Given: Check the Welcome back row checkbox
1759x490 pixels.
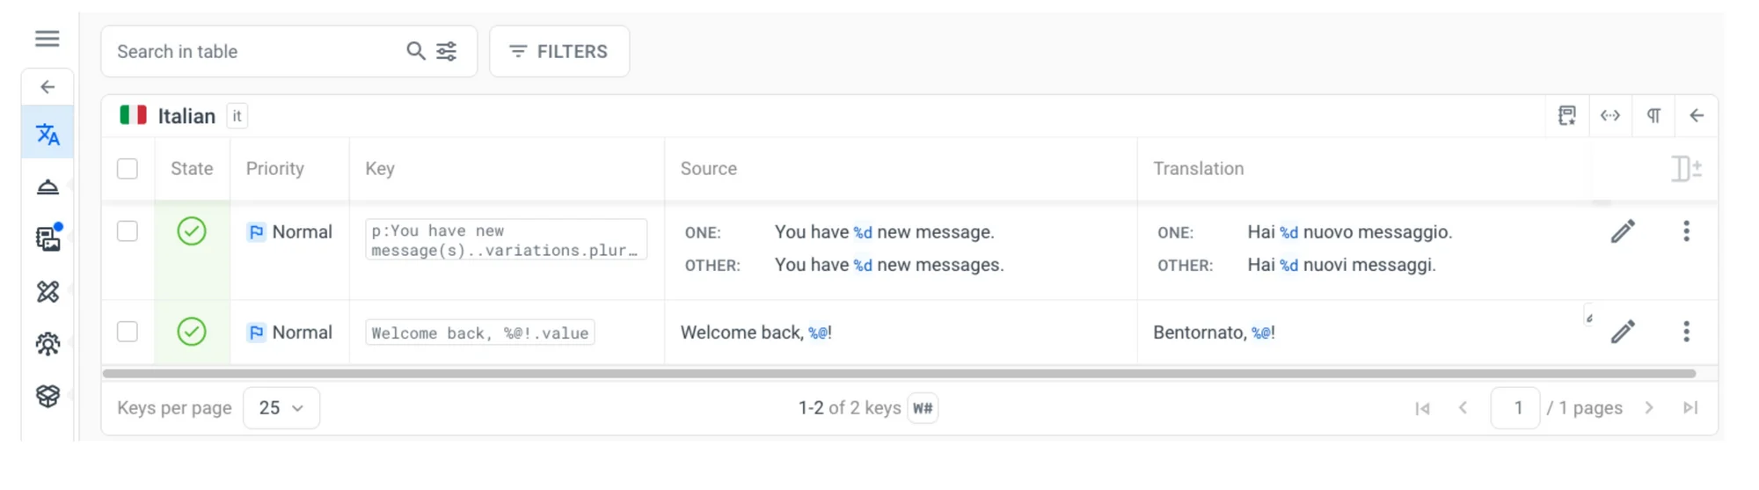Looking at the screenshot, I should 128,332.
